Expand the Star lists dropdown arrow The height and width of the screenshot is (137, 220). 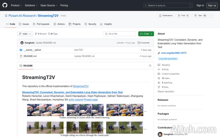click(211, 16)
